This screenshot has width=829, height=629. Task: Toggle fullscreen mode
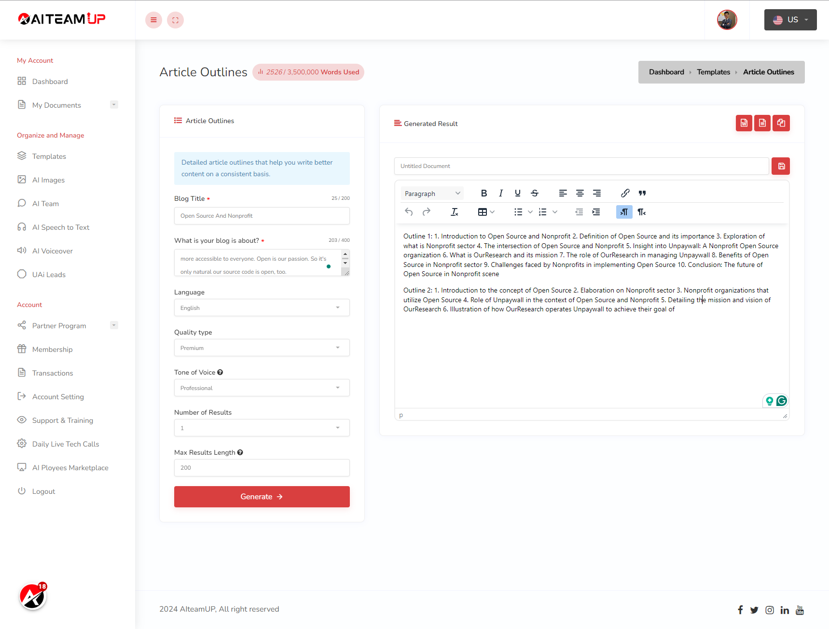[175, 20]
